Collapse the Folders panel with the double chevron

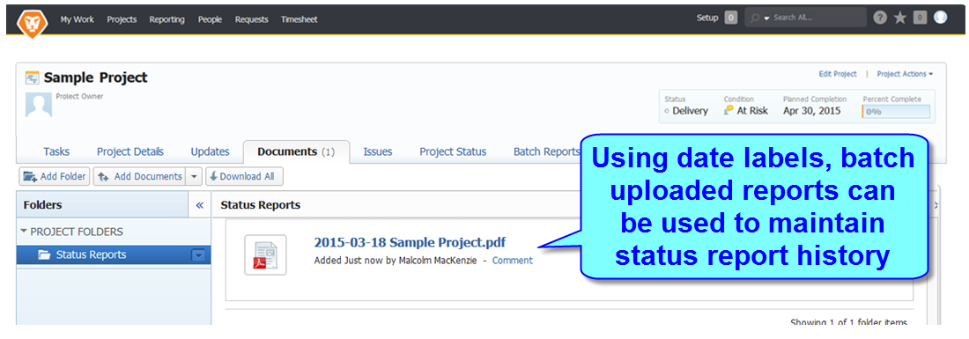tap(200, 205)
